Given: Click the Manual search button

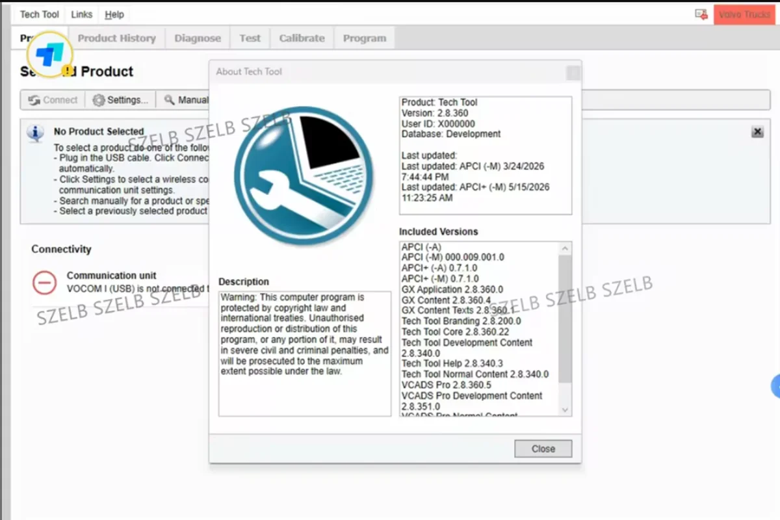Looking at the screenshot, I should click(185, 100).
